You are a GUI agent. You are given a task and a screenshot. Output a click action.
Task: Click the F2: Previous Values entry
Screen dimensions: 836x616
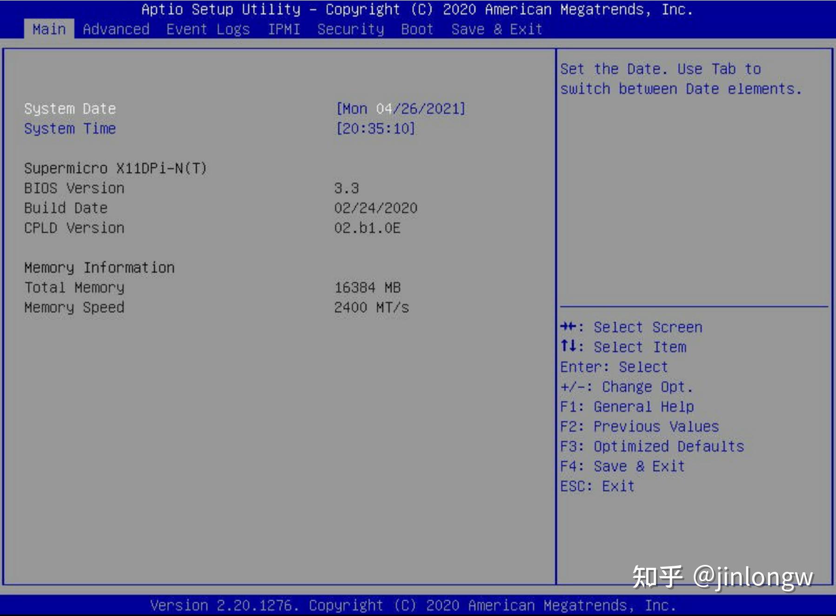pyautogui.click(x=639, y=427)
